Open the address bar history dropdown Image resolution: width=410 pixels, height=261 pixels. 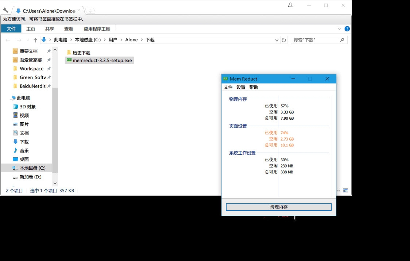[276, 40]
